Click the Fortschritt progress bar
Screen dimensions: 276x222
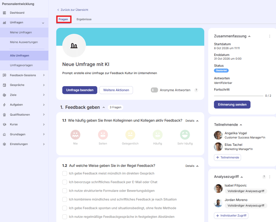point(239,96)
